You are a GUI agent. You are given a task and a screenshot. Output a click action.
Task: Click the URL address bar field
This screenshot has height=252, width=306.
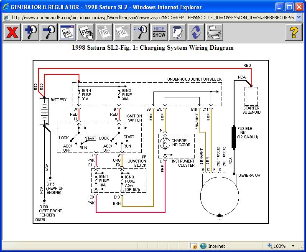[150, 18]
